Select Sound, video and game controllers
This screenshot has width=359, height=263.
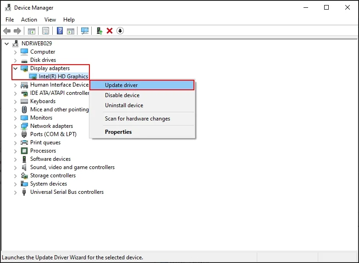(72, 167)
